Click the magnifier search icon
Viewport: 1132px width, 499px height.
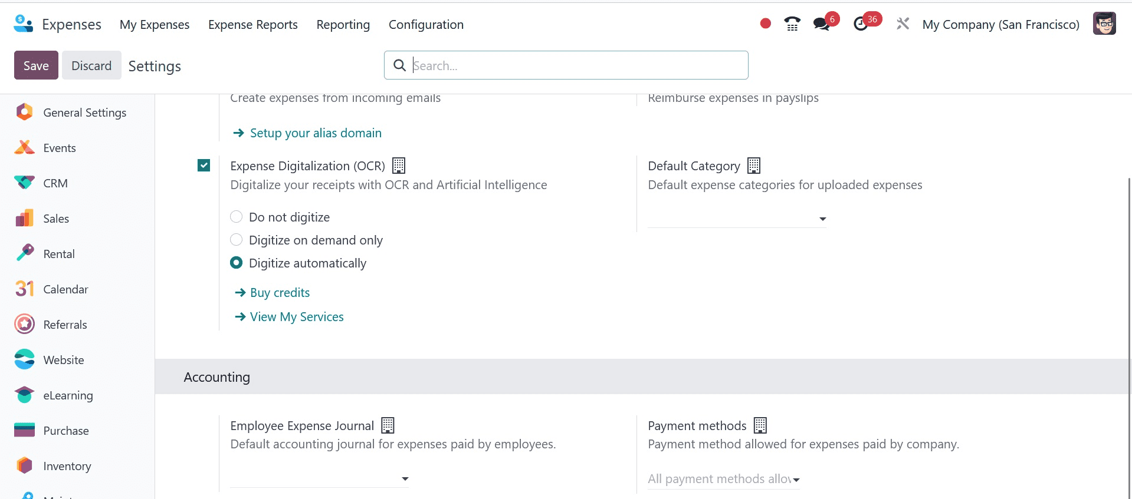(399, 65)
